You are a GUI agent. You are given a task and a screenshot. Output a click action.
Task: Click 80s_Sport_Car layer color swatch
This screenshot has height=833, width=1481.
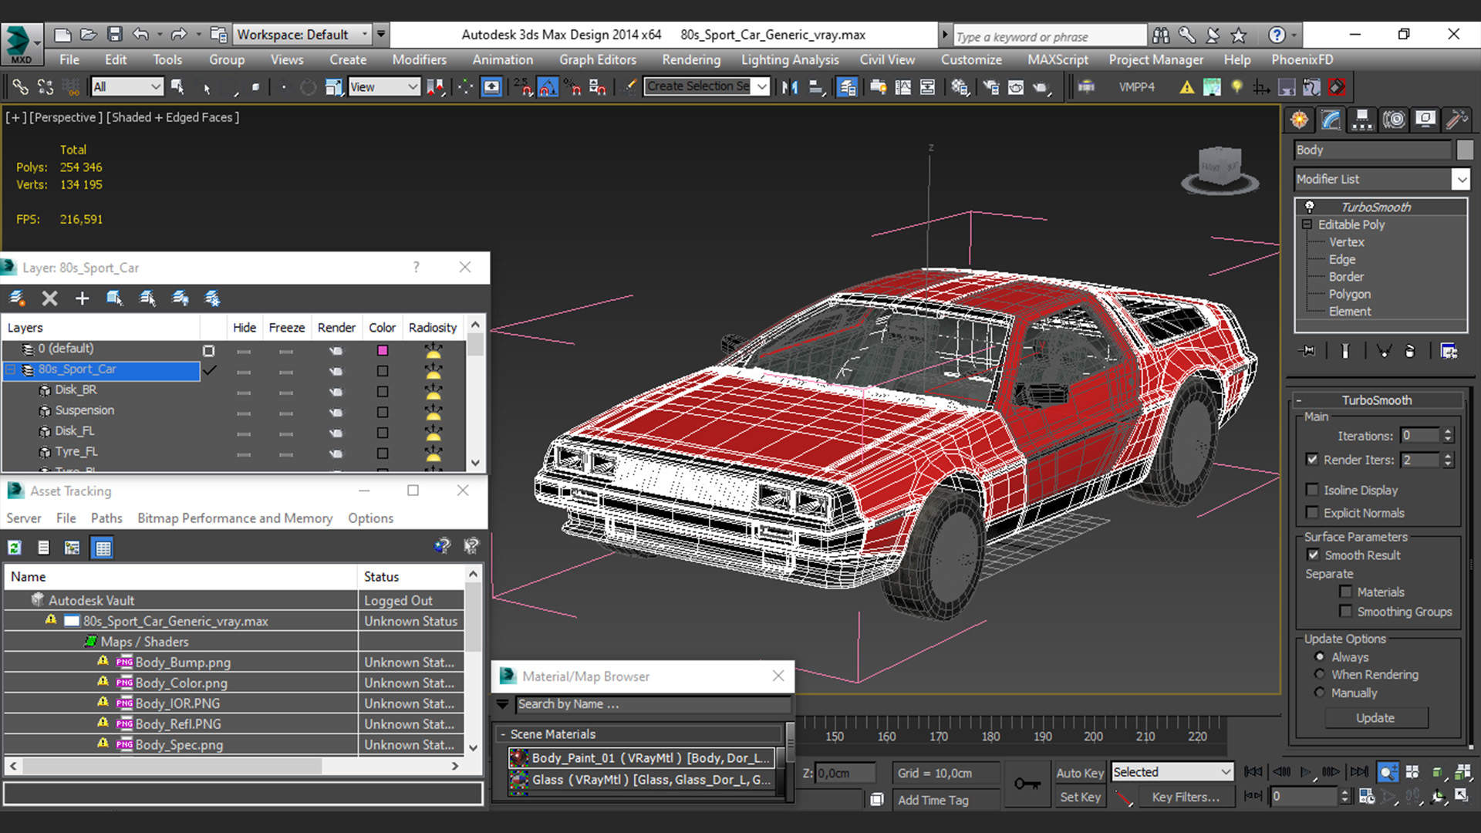382,371
